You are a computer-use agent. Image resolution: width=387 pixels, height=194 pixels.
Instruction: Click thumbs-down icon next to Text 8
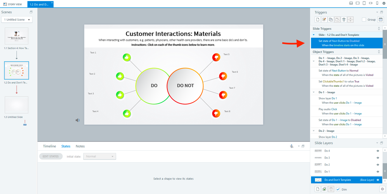tap(216, 113)
